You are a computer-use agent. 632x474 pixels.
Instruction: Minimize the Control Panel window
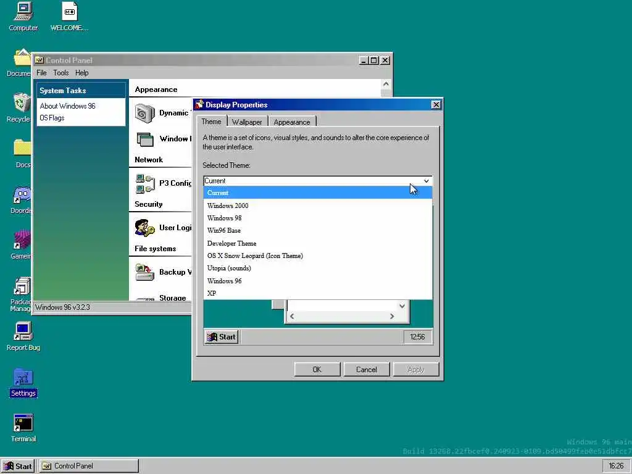pyautogui.click(x=364, y=60)
